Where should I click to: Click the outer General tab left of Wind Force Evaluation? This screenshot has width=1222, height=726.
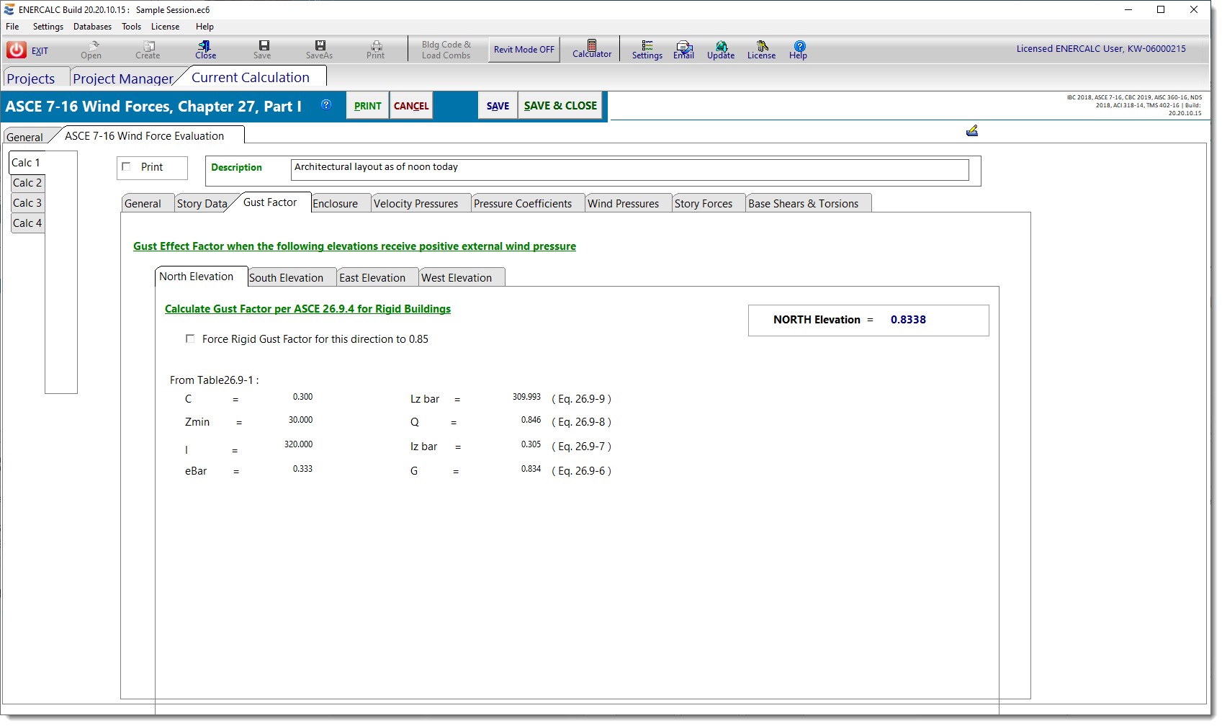tap(25, 137)
